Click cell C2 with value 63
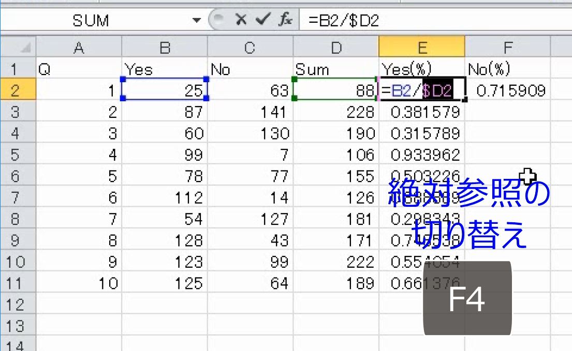The image size is (572, 351). pos(250,89)
